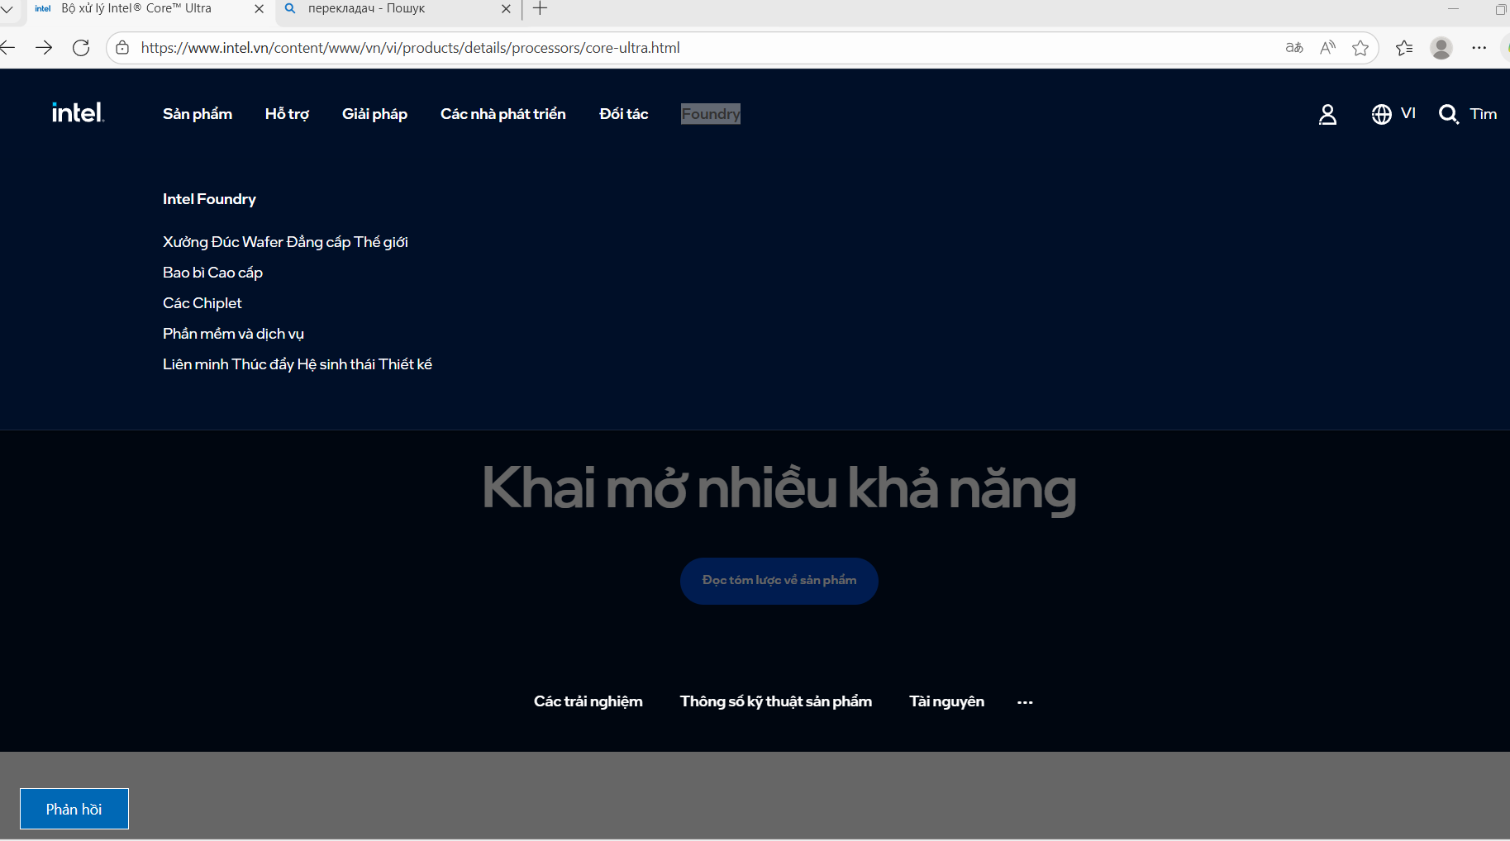The width and height of the screenshot is (1510, 841).
Task: Jump to Tài nguyên section
Action: tap(947, 701)
